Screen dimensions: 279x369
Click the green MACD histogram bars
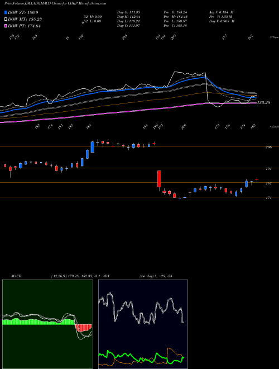coord(39,321)
